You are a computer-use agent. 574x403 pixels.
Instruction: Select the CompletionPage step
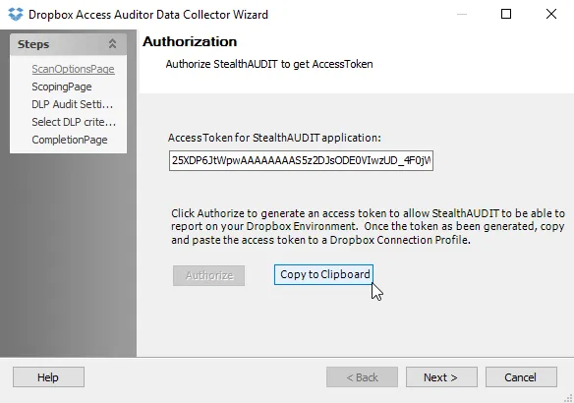click(x=70, y=140)
